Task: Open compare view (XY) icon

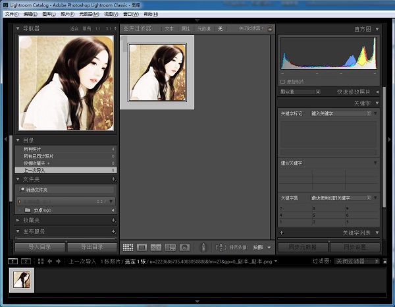Action: tap(156, 247)
